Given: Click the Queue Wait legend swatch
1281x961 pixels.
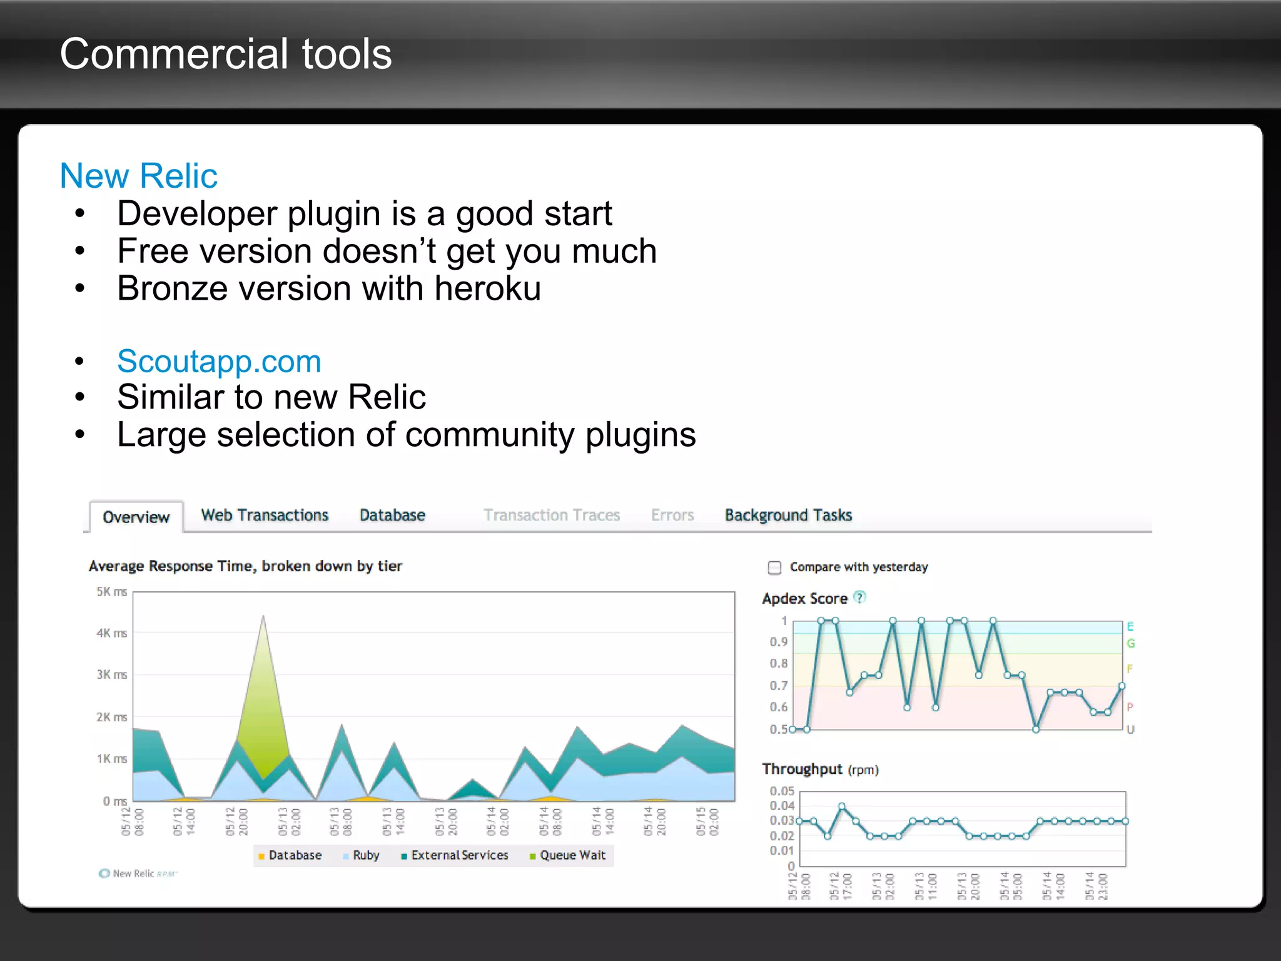Looking at the screenshot, I should 533,856.
